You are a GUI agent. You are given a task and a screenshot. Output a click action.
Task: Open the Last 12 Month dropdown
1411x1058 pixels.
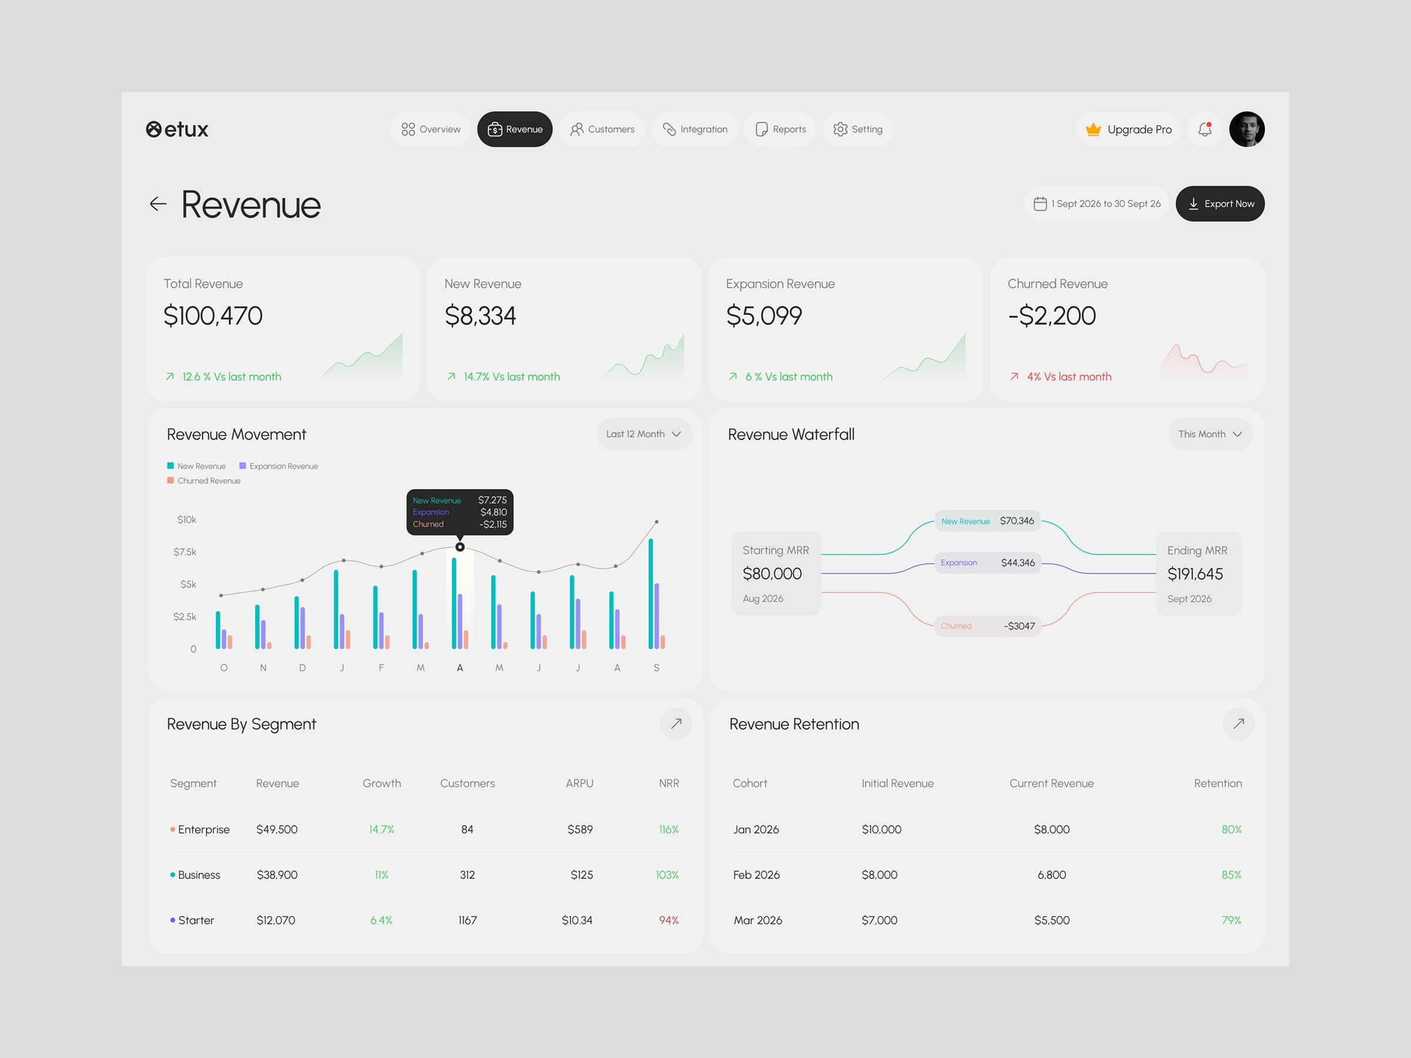[x=644, y=434]
